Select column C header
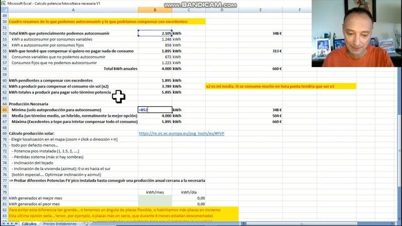The image size is (402, 226). click(x=188, y=10)
